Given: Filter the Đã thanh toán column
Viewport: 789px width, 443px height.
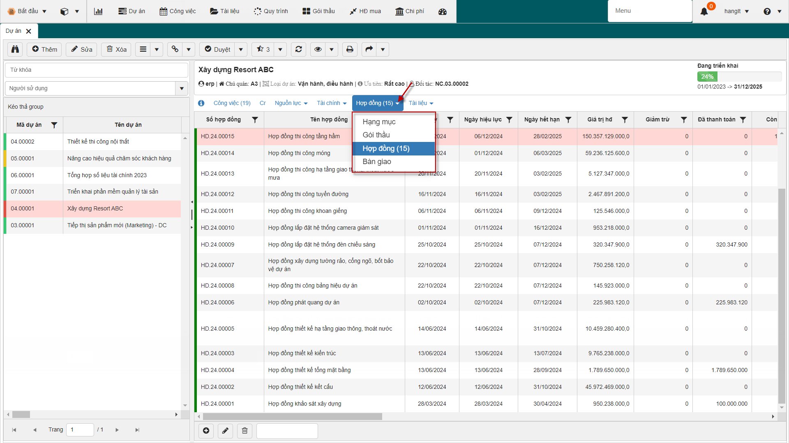Looking at the screenshot, I should 743,120.
